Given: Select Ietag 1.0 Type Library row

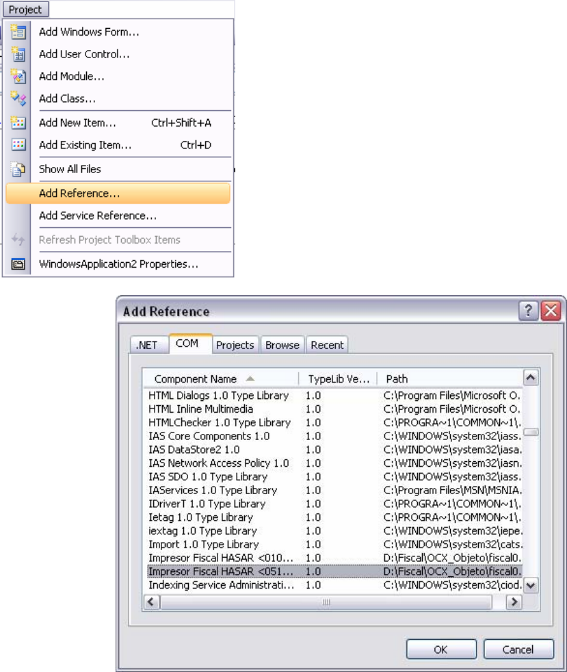Looking at the screenshot, I should 334,517.
